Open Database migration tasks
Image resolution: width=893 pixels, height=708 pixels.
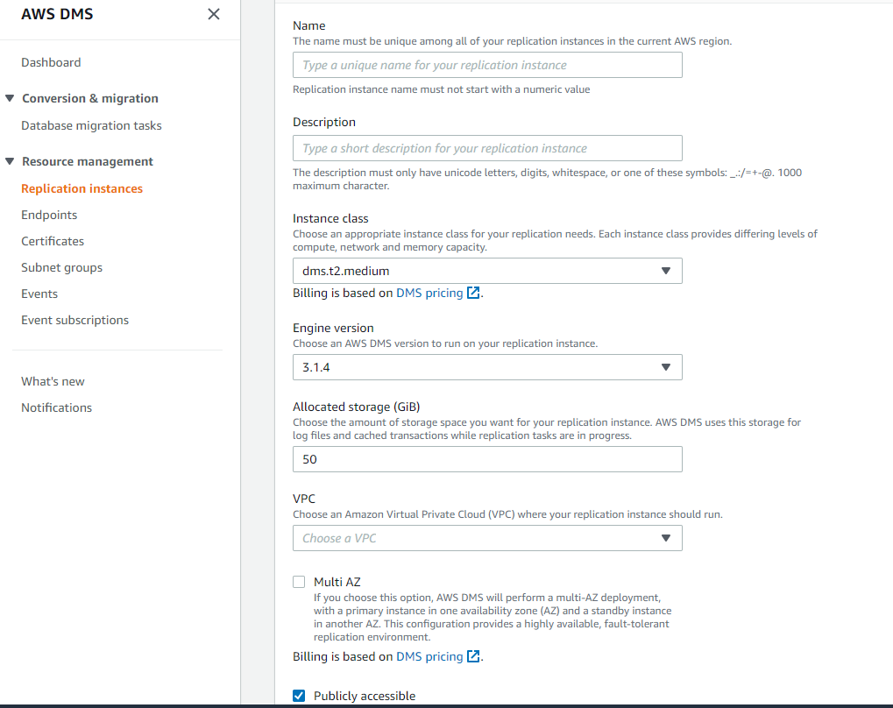coord(92,125)
